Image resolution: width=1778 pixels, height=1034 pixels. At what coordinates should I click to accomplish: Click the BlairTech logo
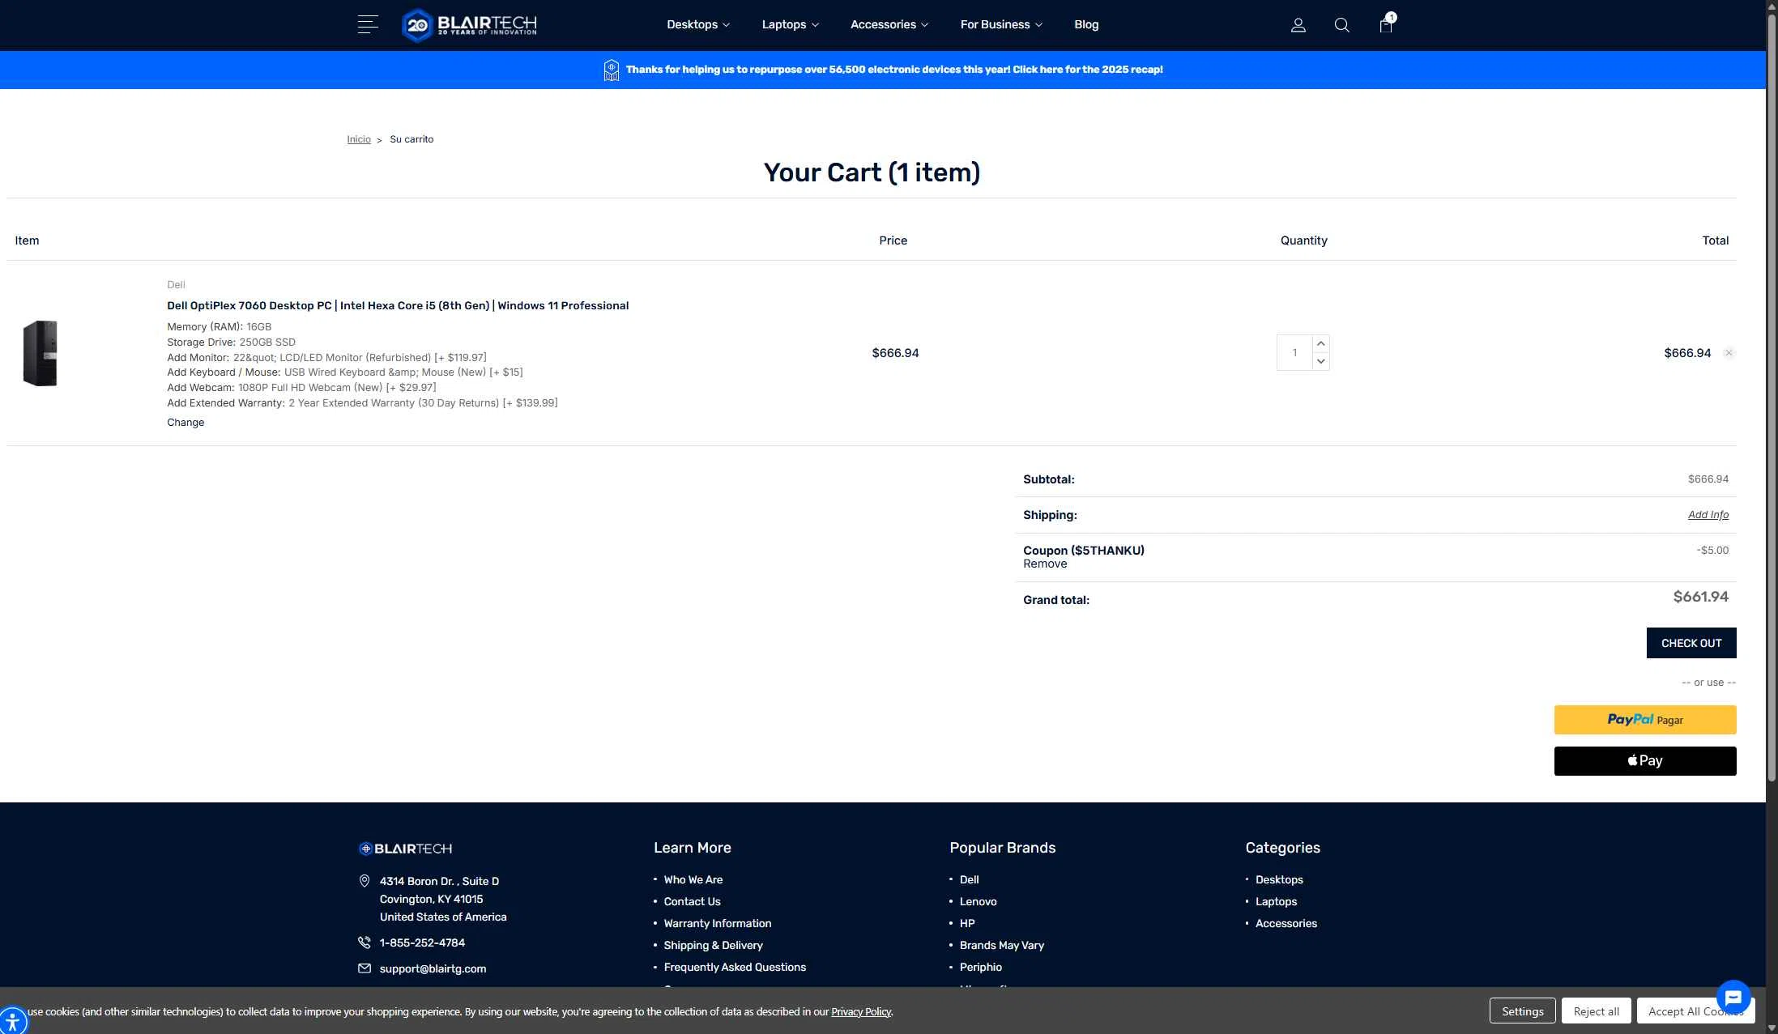[x=468, y=25]
